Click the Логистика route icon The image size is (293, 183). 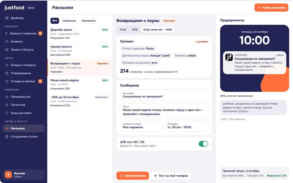pyautogui.click(x=7, y=105)
